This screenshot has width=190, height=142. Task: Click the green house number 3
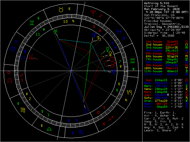48,115
